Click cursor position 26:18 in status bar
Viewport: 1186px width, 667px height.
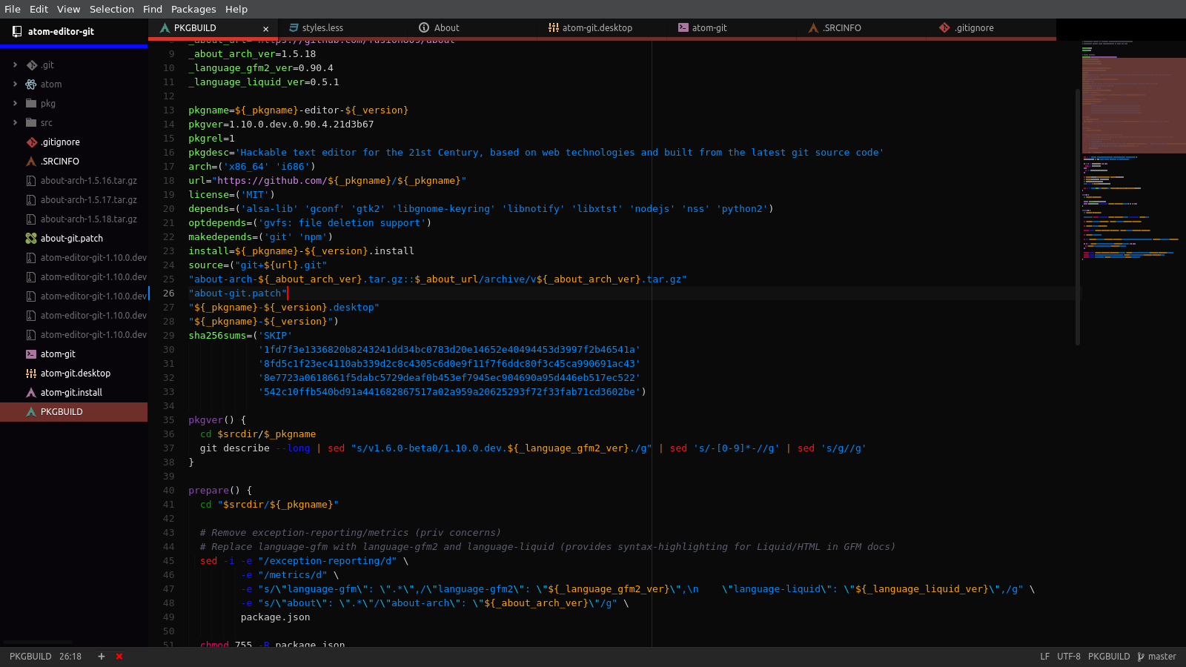70,657
